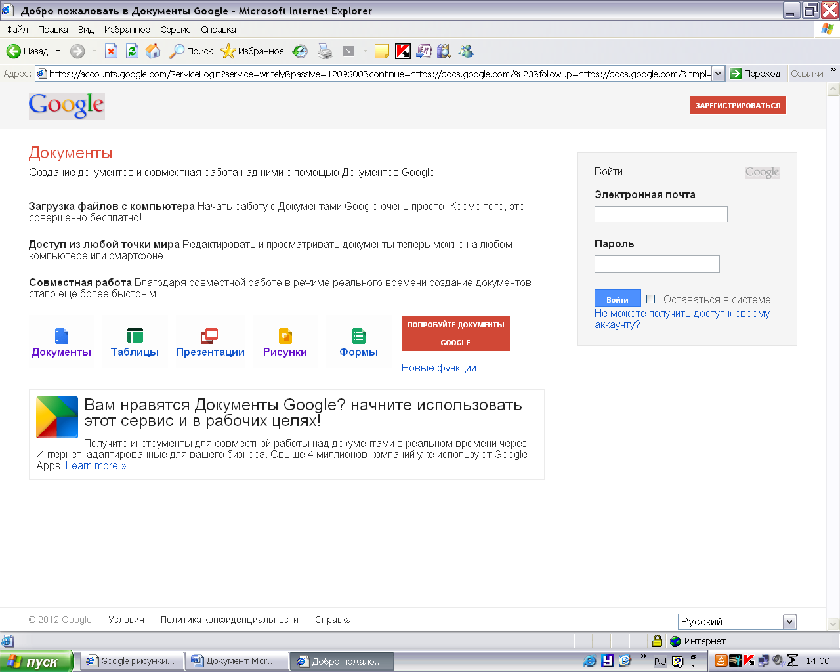Expand the Ссылки toolbar chevron
Screen dimensions: 840x672
point(833,70)
